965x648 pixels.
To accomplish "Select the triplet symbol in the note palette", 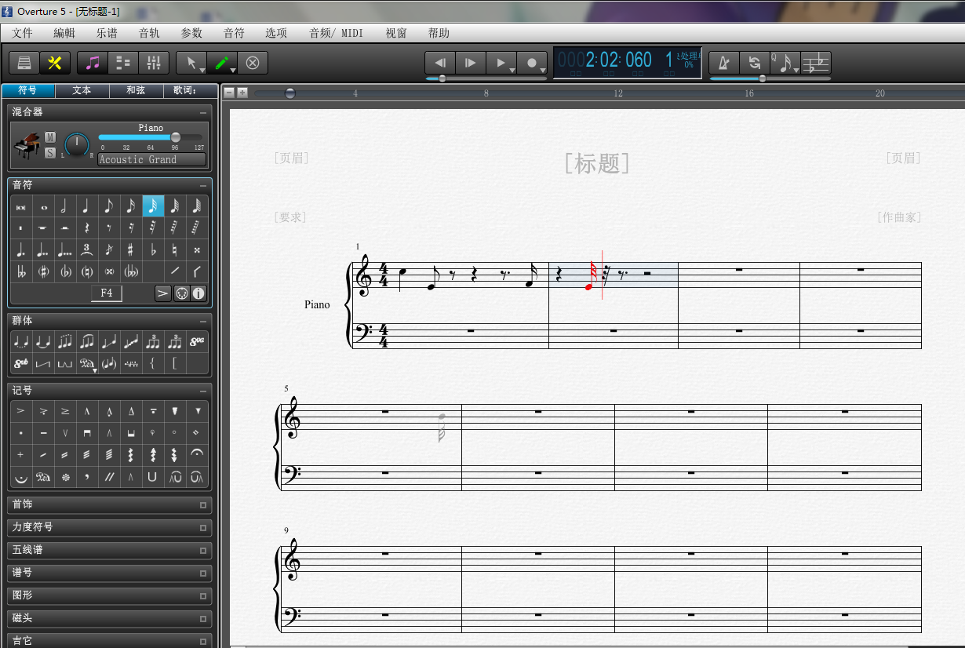I will pyautogui.click(x=87, y=249).
